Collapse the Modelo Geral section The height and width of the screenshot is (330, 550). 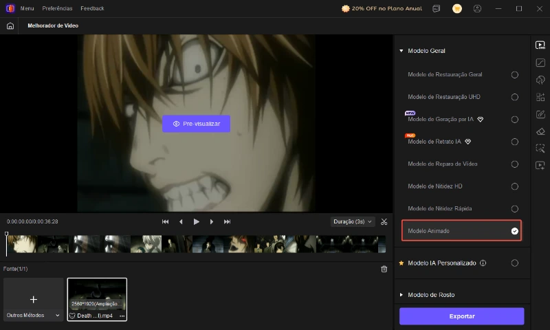click(401, 51)
